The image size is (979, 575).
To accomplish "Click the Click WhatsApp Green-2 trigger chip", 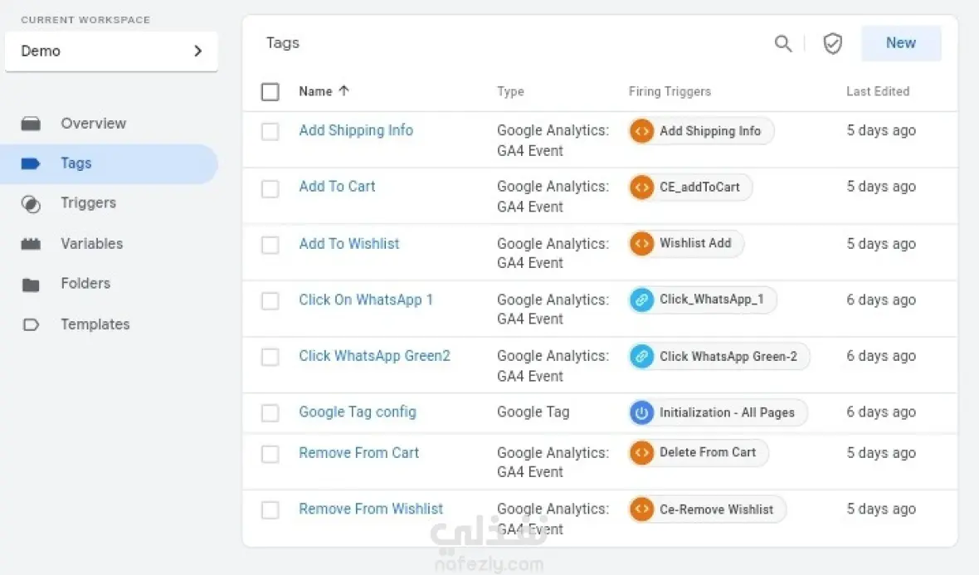I will coord(719,357).
